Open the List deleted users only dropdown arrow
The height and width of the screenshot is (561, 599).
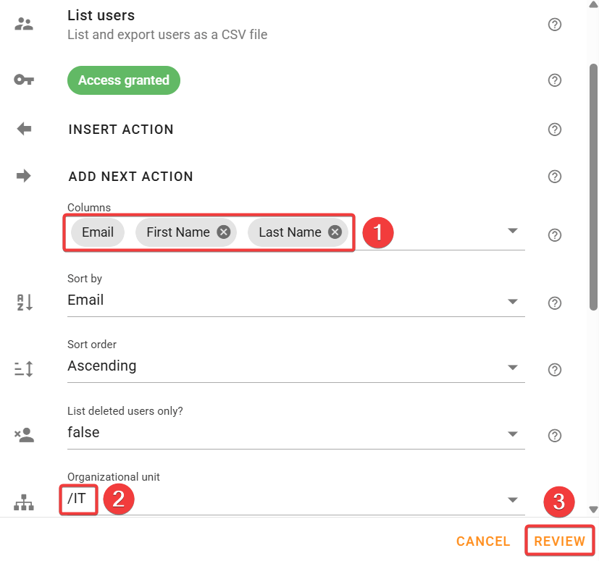(x=512, y=434)
